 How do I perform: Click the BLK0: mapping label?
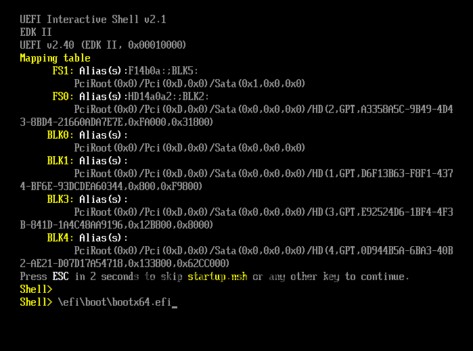click(61, 135)
